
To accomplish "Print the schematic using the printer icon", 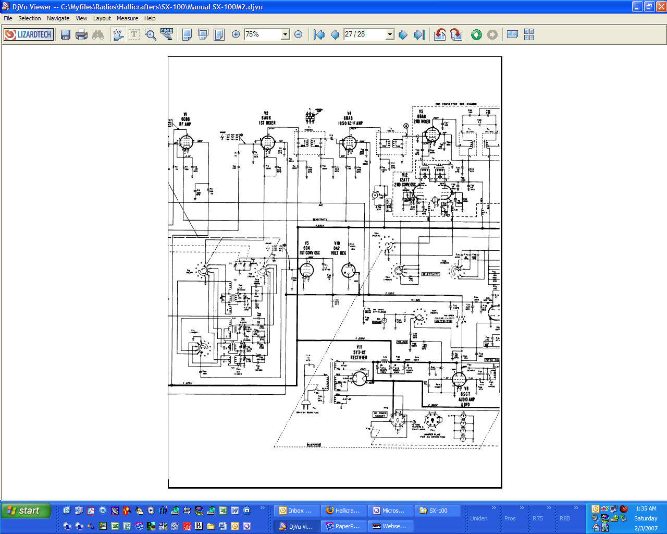I will click(x=81, y=35).
